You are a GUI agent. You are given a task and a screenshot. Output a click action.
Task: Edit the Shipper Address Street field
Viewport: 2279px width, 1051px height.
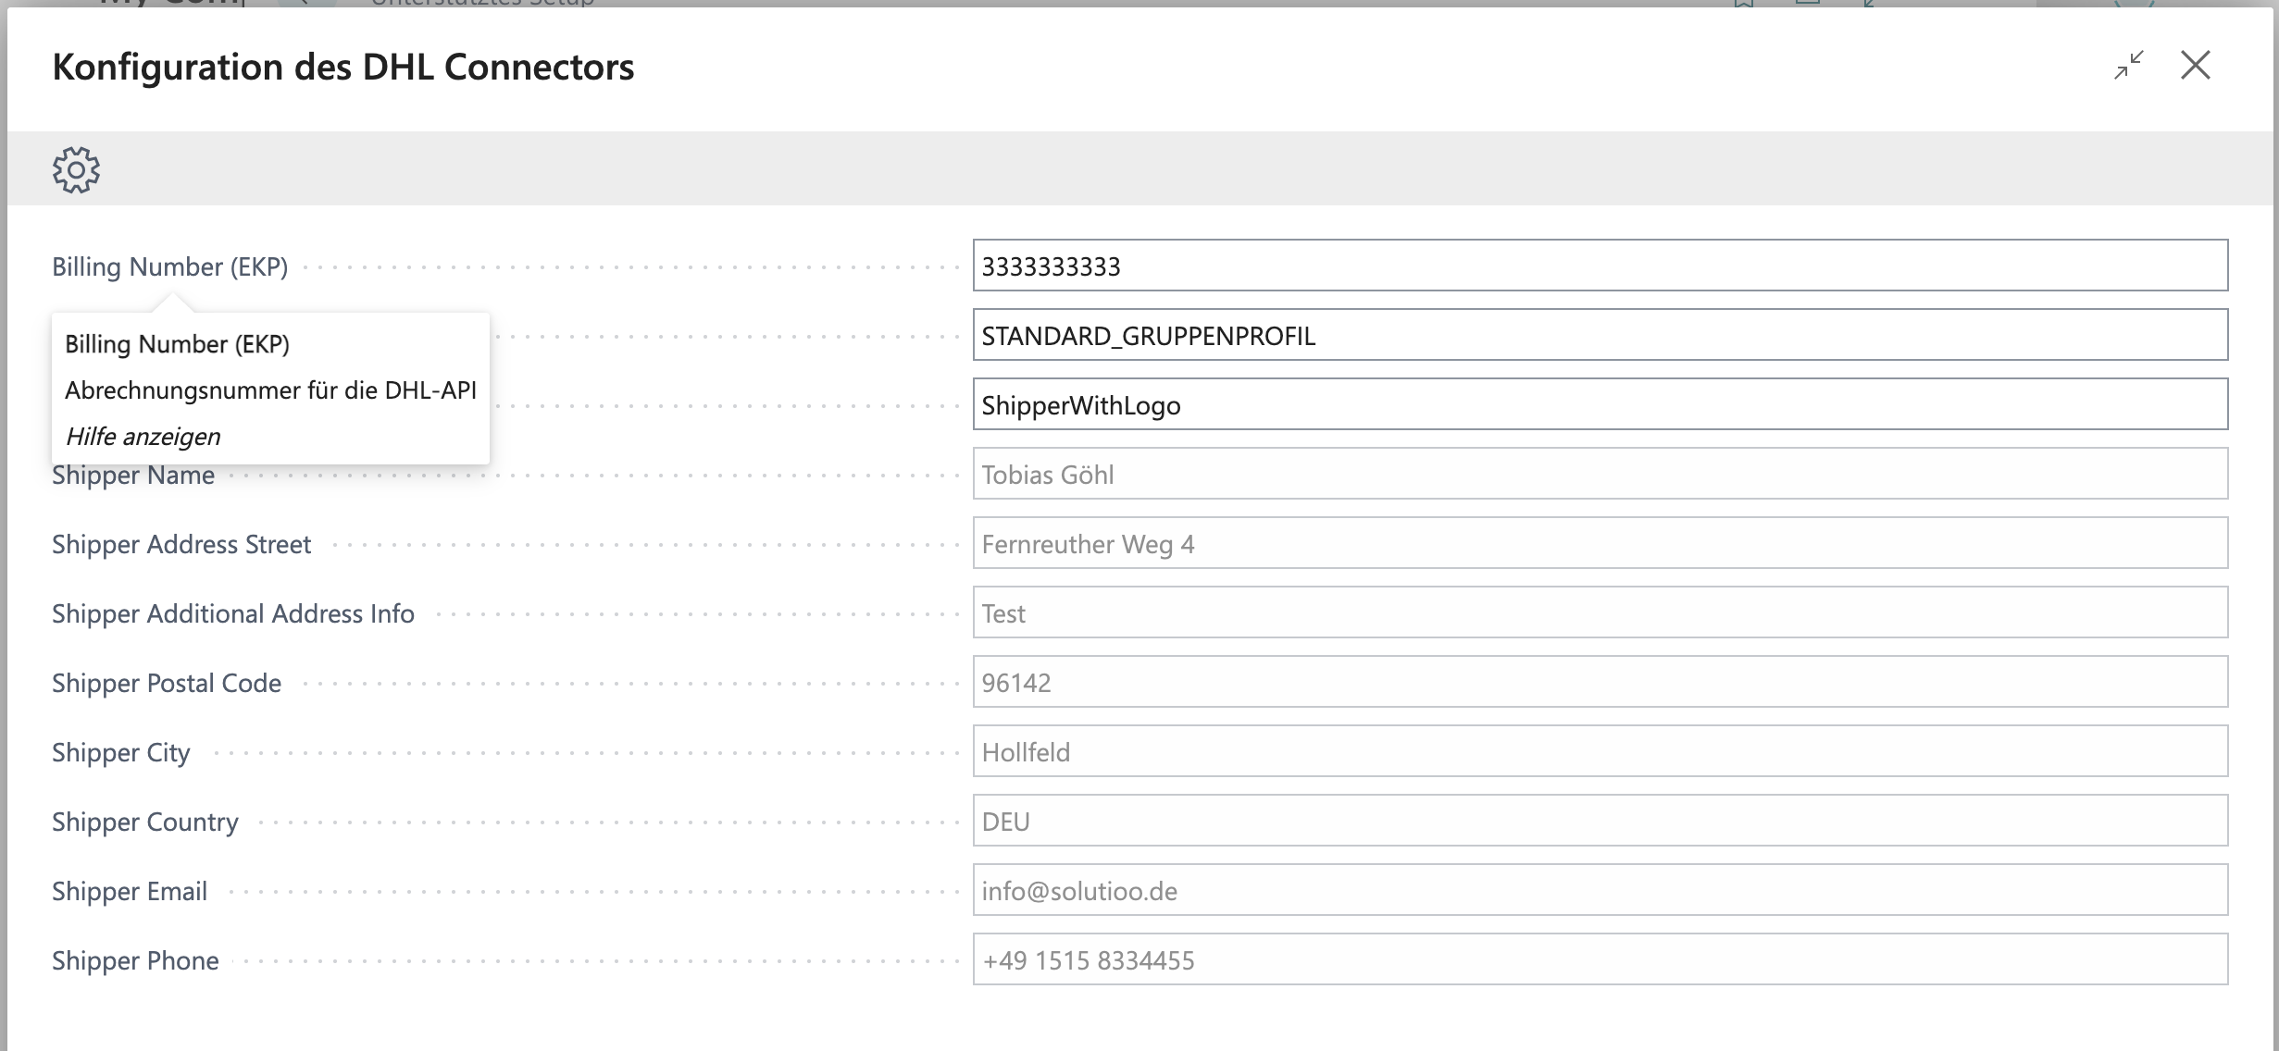click(1600, 544)
